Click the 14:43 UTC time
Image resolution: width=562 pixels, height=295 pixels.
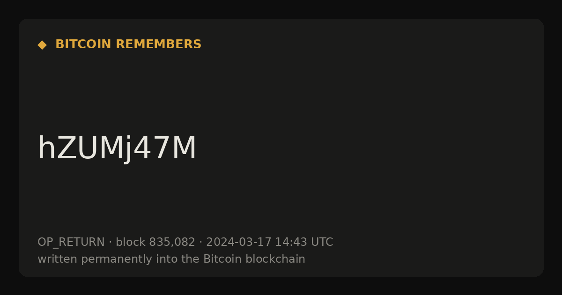tap(304, 243)
